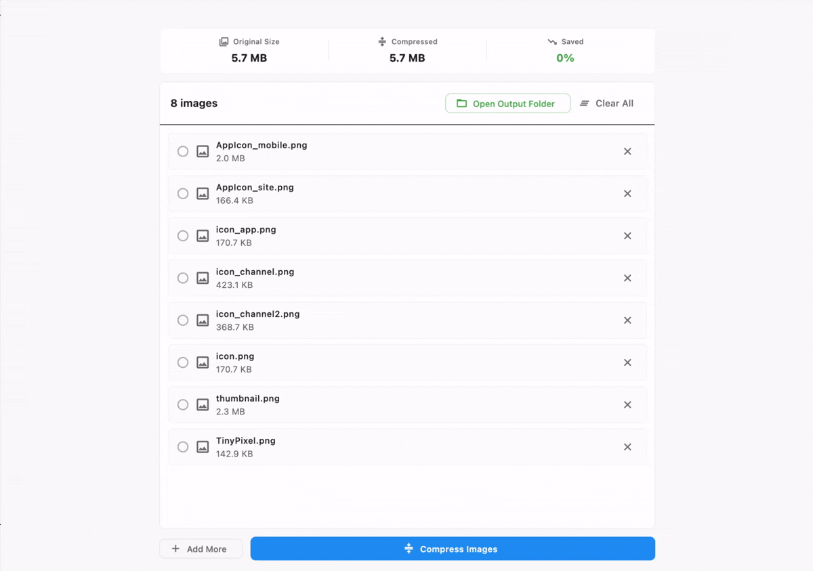813x571 pixels.
Task: Click the image icon next to TinyPixel.png
Action: tap(203, 447)
